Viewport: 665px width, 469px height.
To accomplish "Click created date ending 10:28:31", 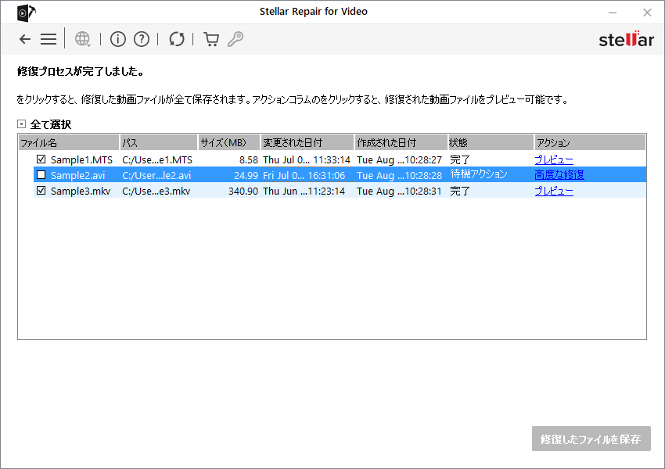I will coord(399,191).
